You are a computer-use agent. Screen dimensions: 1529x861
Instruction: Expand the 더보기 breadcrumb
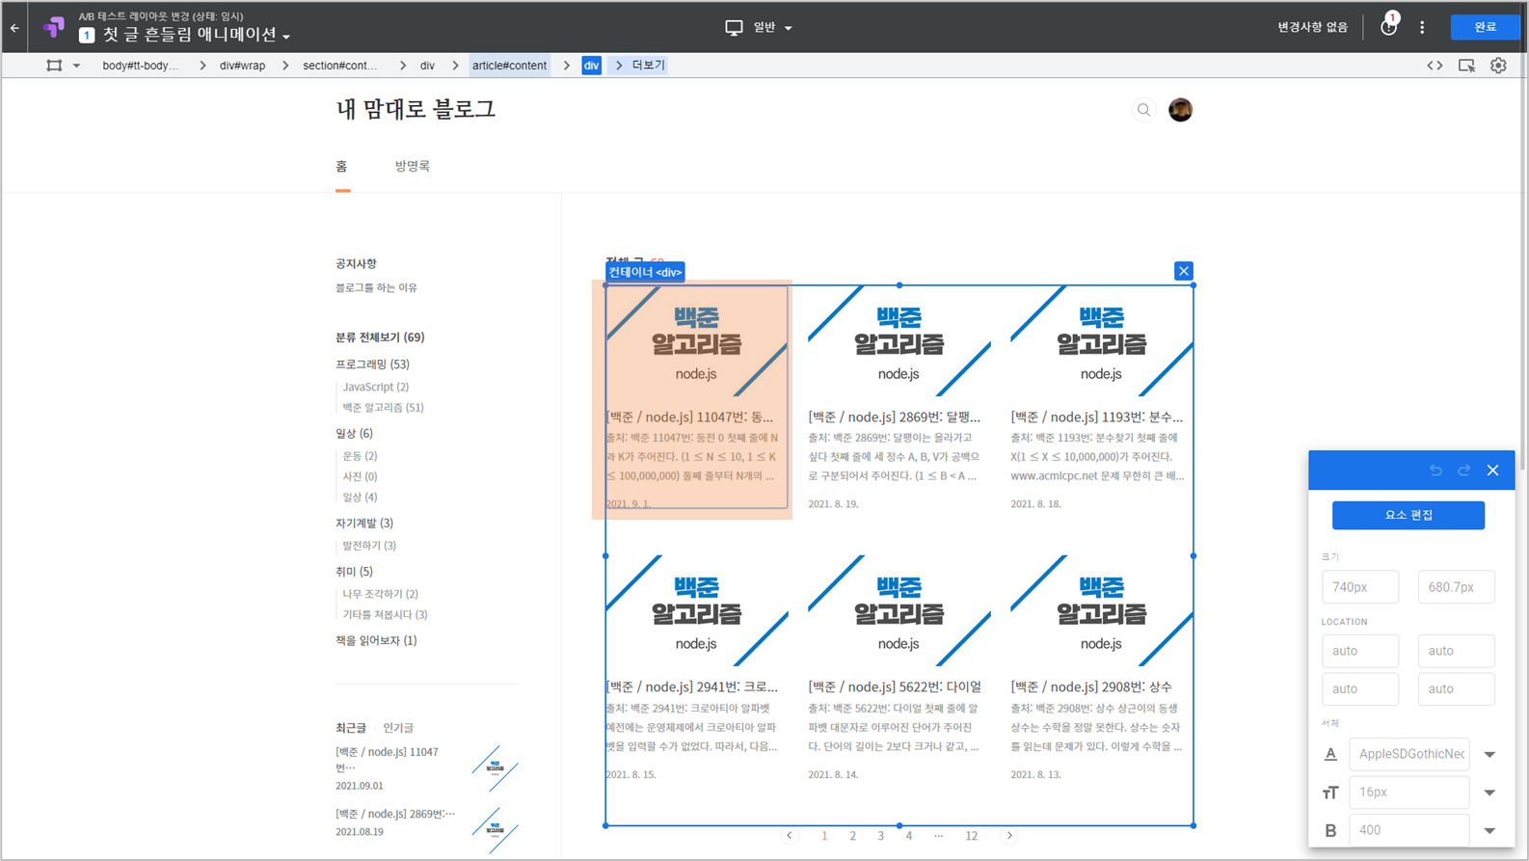[x=648, y=66]
